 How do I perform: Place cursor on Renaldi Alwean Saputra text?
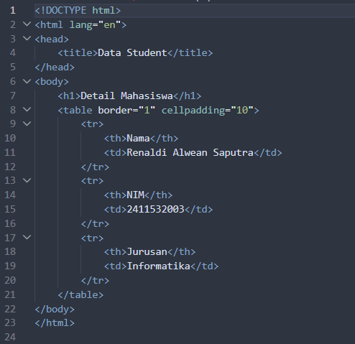point(190,153)
